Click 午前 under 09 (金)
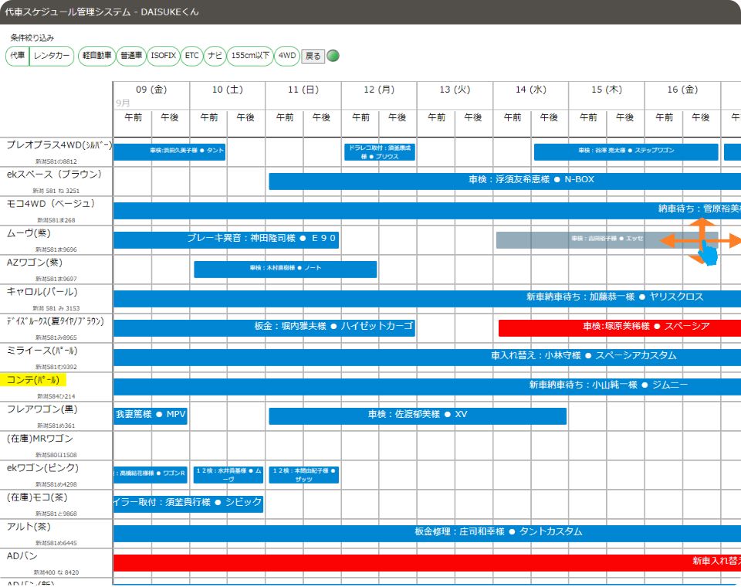The height and width of the screenshot is (587, 741). coord(133,117)
